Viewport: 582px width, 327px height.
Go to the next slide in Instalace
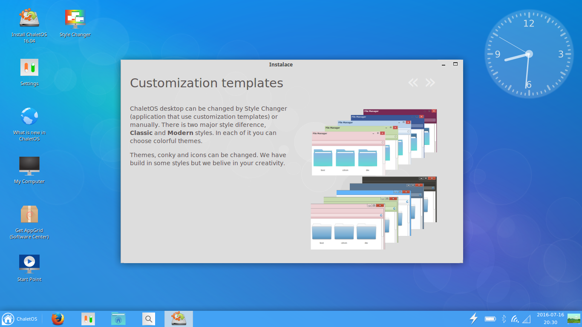click(x=430, y=83)
